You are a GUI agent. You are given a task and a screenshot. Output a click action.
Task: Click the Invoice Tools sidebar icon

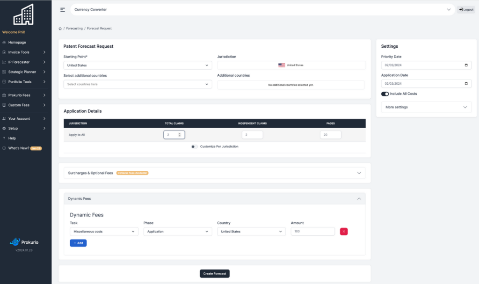tap(4, 52)
